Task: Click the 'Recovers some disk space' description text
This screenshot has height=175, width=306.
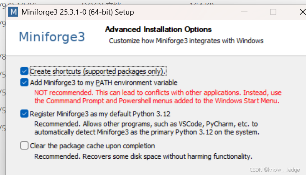Action: [143, 156]
